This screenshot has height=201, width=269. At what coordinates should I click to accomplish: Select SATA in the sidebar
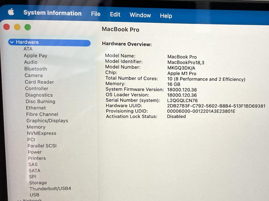(35, 171)
